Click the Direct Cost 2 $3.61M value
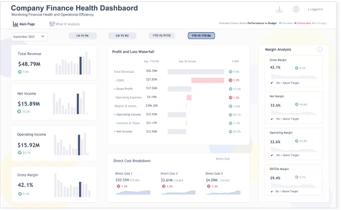This screenshot has height=210, width=341. pyautogui.click(x=166, y=180)
